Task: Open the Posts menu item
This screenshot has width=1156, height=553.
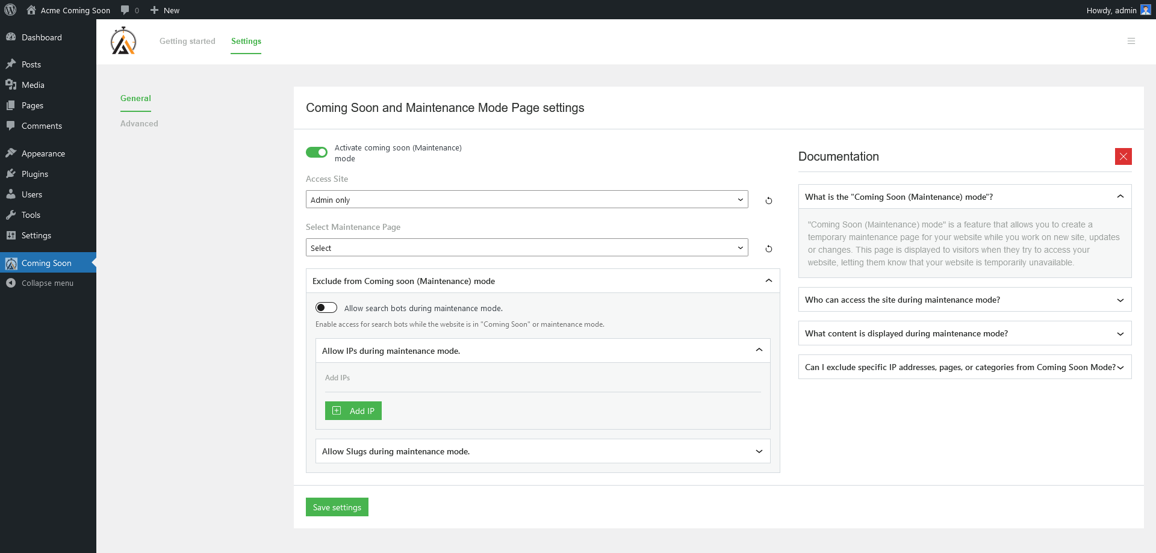Action: point(48,64)
